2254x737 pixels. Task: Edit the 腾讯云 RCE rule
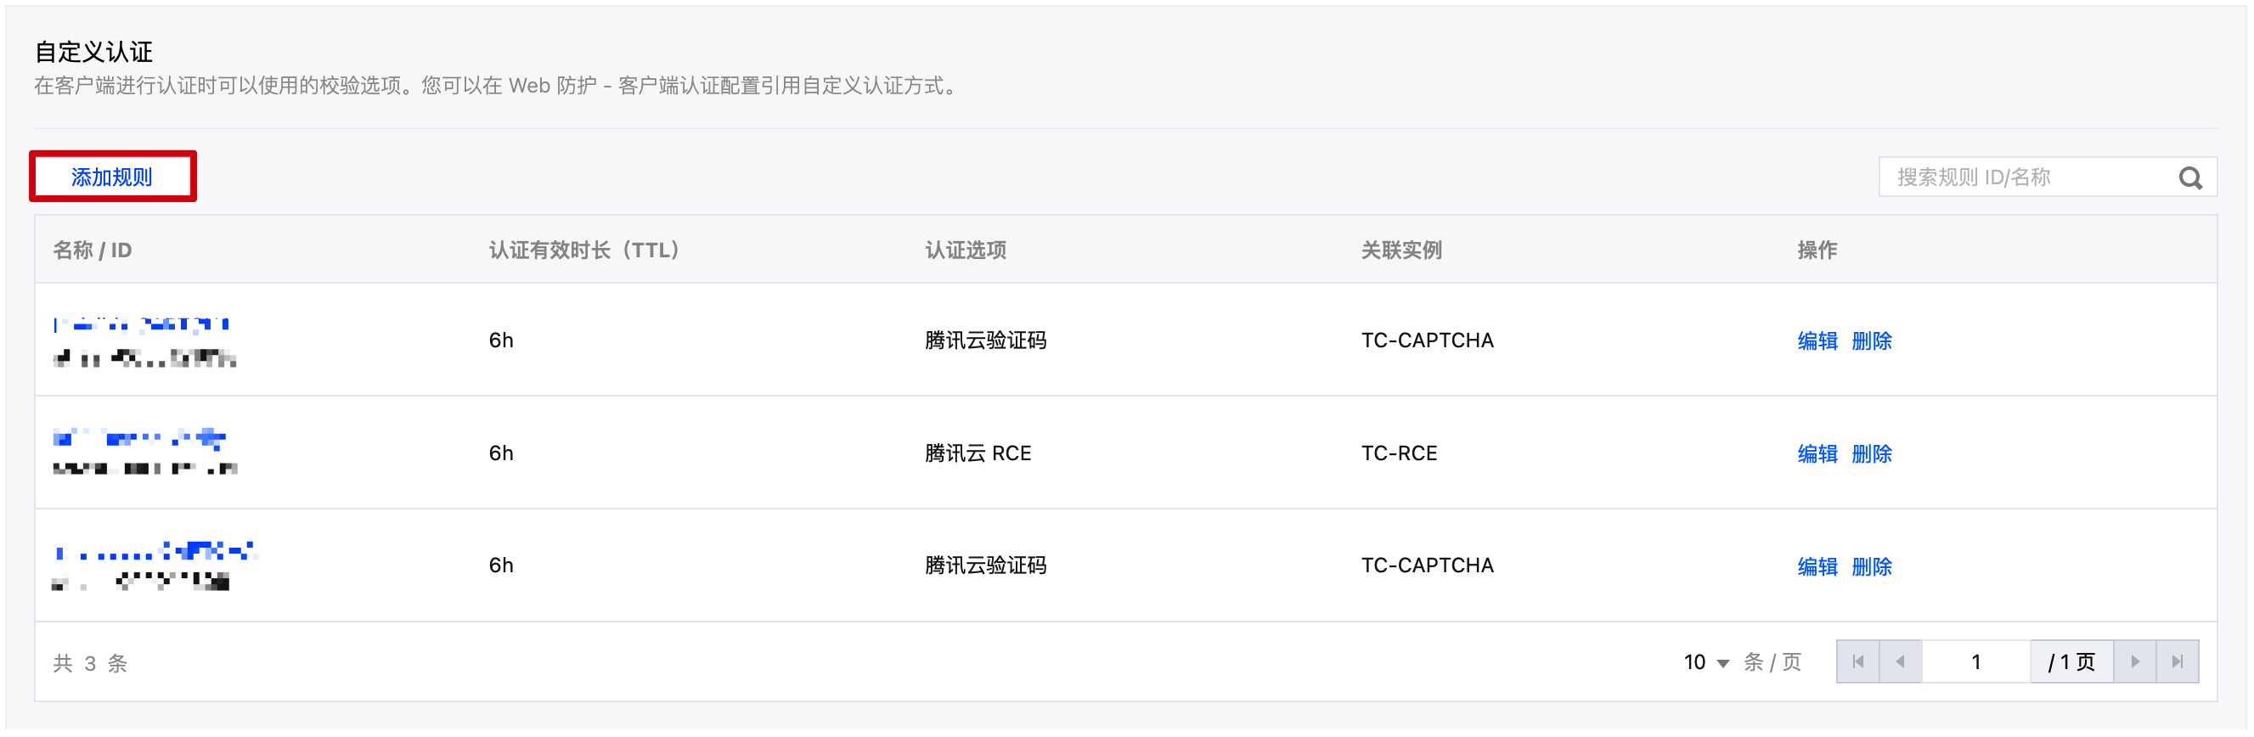click(x=1817, y=453)
